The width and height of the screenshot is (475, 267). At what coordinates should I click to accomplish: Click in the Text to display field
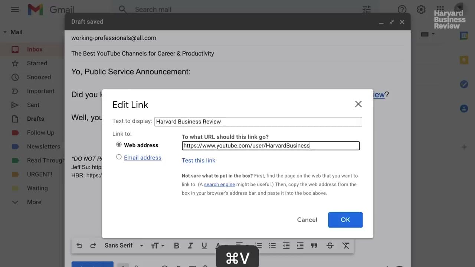click(x=258, y=122)
